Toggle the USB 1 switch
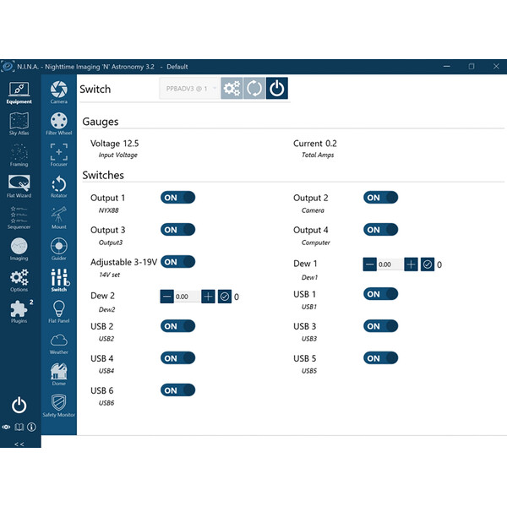This screenshot has width=507, height=507. click(x=380, y=294)
